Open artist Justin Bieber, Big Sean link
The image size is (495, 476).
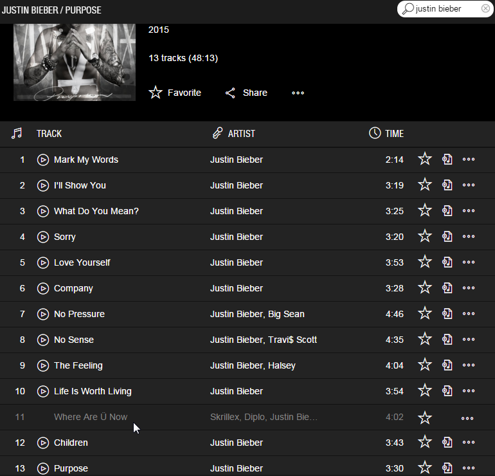click(x=257, y=315)
